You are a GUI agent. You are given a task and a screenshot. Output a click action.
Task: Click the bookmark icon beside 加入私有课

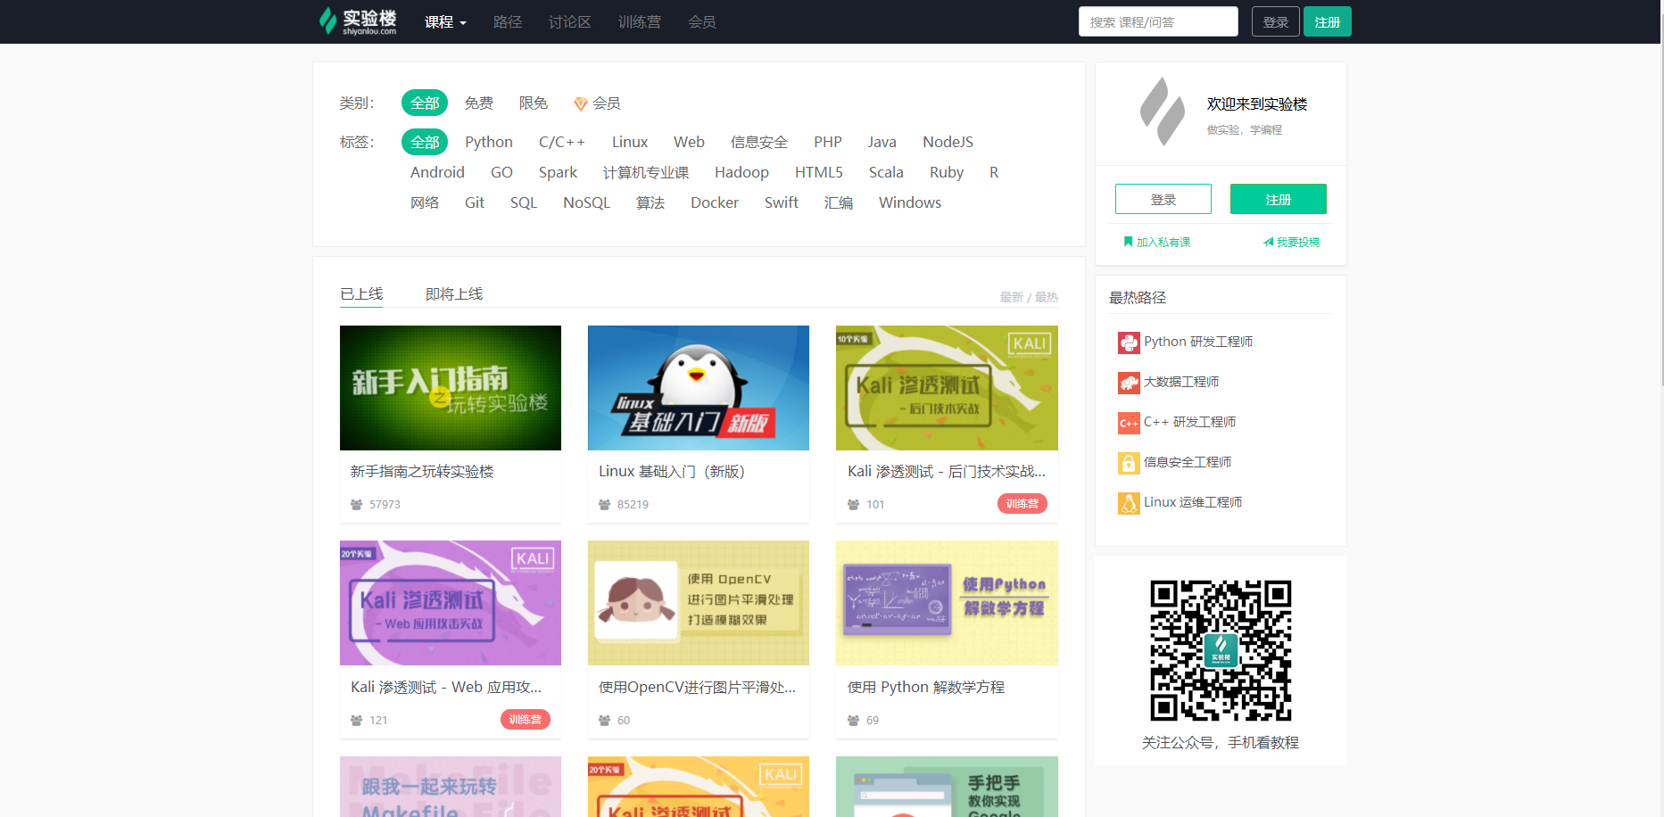(x=1129, y=241)
